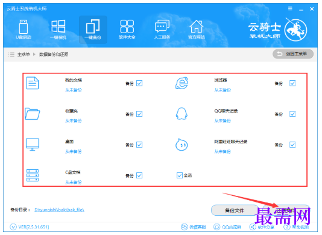322x235 pixels.
Task: Click 主菜单 in the breadcrumb
Action: tap(24, 54)
